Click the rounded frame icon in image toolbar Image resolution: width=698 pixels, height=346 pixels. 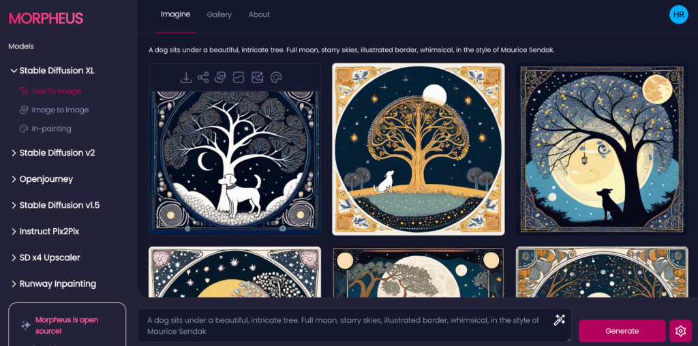pos(239,78)
